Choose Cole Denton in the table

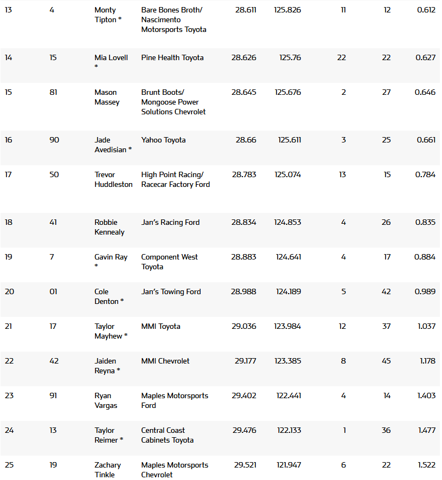[x=108, y=296]
